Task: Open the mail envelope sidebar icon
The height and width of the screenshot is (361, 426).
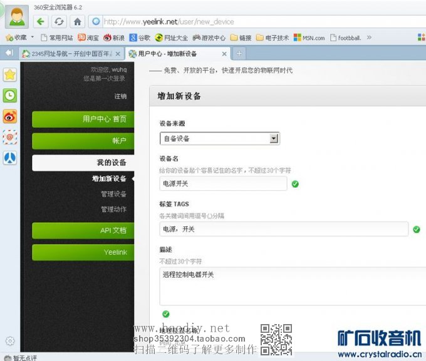Action: [10, 136]
